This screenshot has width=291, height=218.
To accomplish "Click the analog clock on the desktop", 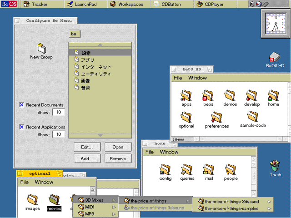I will coord(276,24).
